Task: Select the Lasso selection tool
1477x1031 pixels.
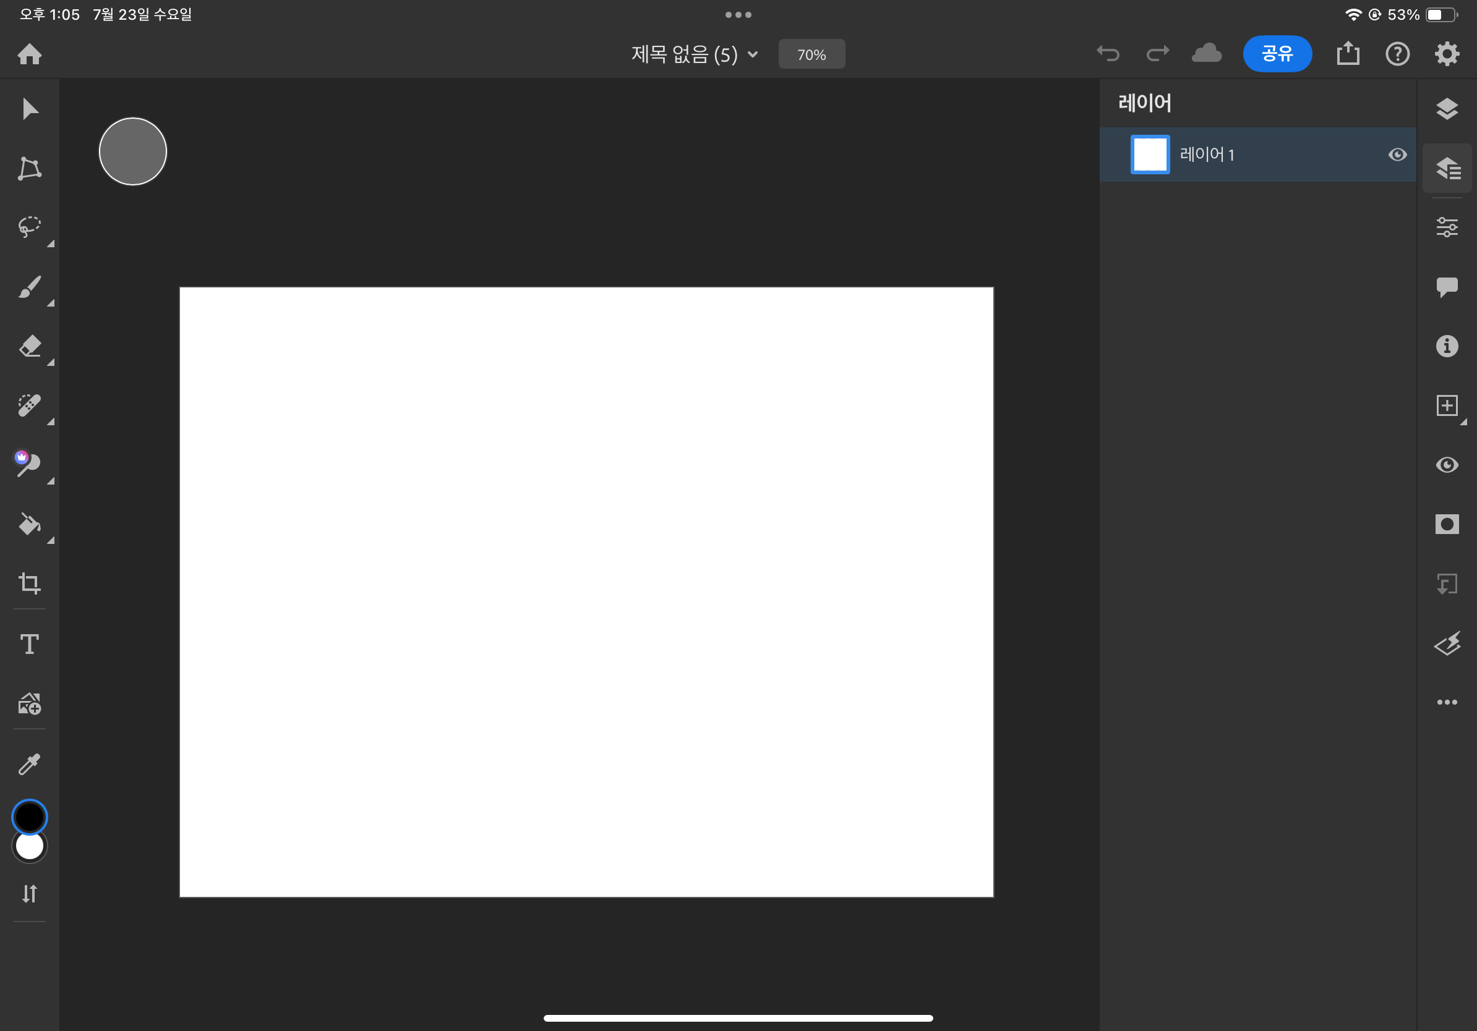Action: [30, 227]
